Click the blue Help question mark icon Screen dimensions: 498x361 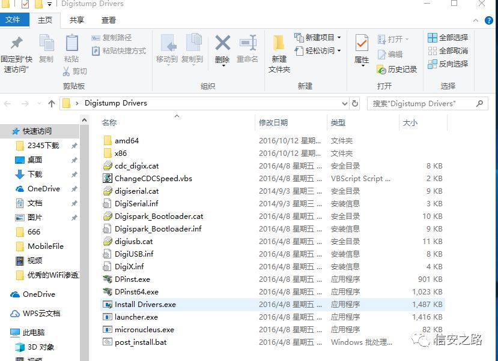pos(489,20)
